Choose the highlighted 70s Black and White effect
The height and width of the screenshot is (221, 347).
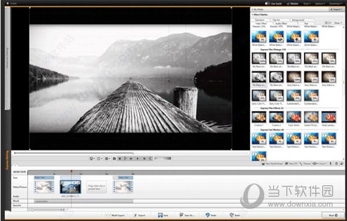tap(259, 79)
